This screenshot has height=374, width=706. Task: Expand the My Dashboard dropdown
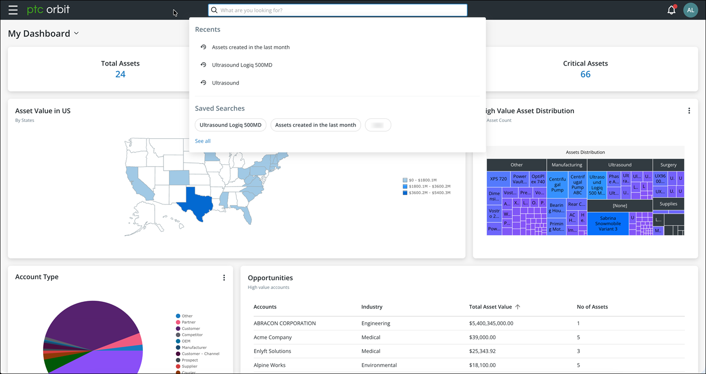click(x=76, y=33)
